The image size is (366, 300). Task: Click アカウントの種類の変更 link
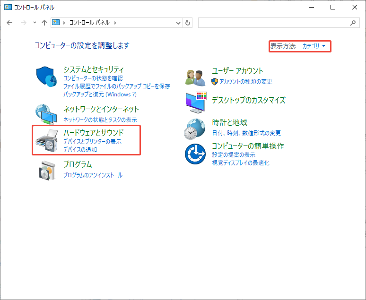pyautogui.click(x=245, y=81)
